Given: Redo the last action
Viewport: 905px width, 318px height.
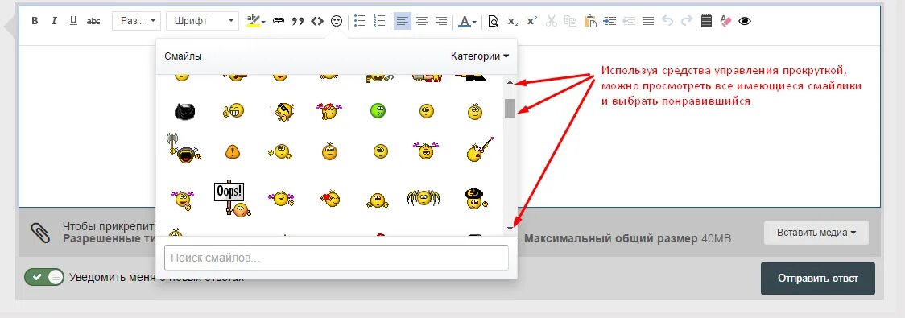Looking at the screenshot, I should tap(686, 22).
